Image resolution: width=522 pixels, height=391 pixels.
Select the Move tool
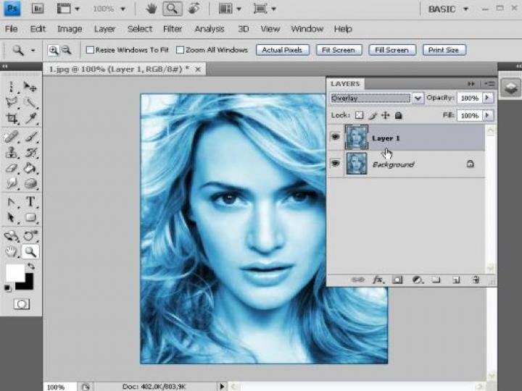[x=30, y=87]
